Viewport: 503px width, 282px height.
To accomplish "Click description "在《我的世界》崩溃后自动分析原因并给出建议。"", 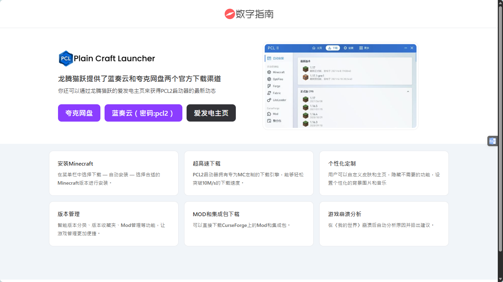I will click(381, 225).
